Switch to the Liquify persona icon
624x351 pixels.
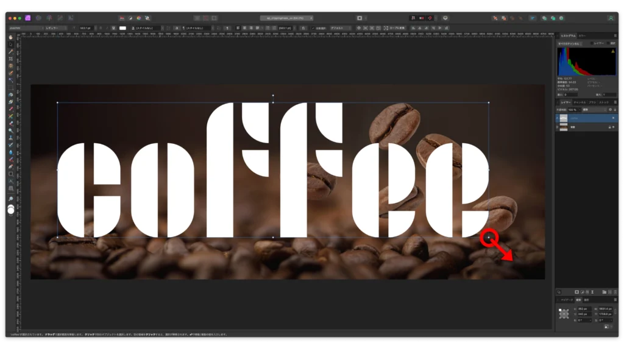(x=38, y=18)
